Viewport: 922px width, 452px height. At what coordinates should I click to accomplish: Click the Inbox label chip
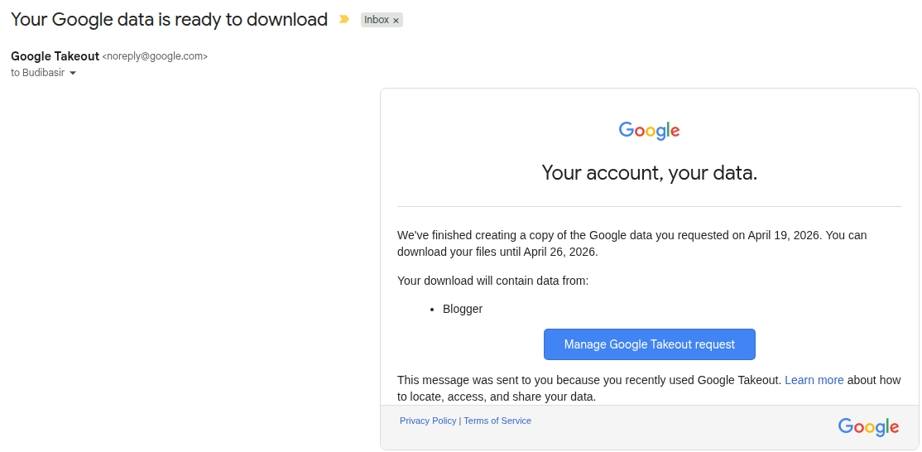(376, 20)
